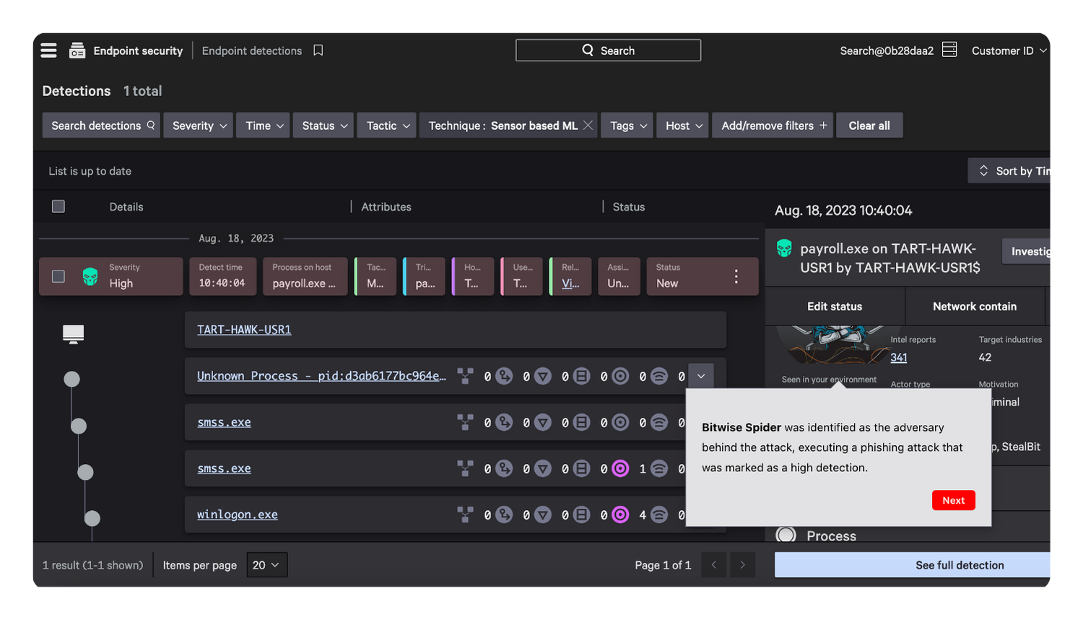
Task: Click the customer switcher grid icon
Action: tap(949, 49)
